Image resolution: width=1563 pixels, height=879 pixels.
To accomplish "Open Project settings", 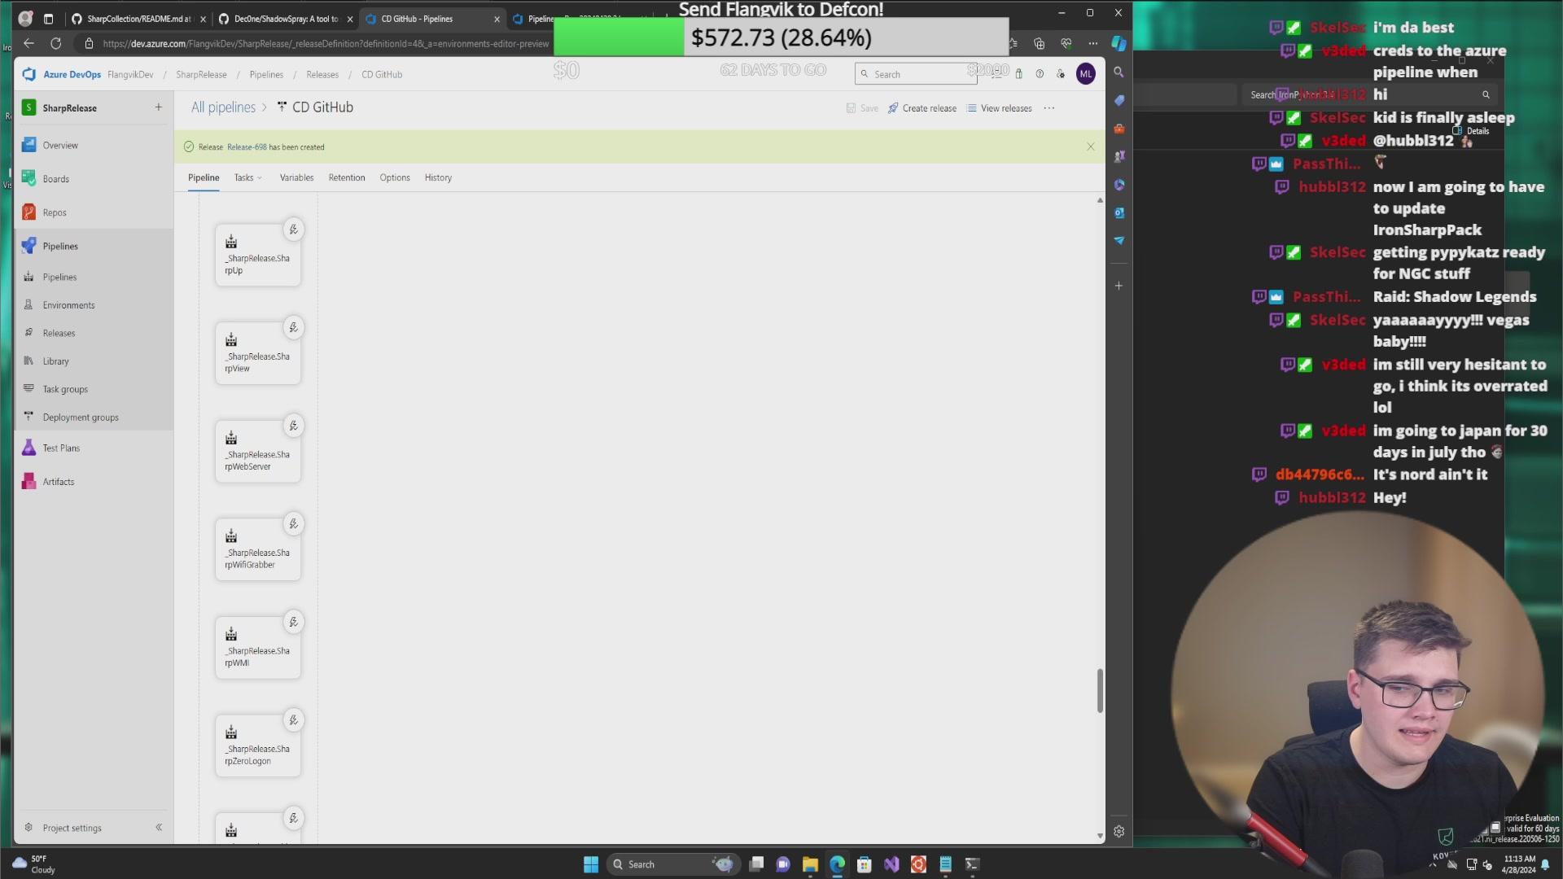I will tap(72, 828).
